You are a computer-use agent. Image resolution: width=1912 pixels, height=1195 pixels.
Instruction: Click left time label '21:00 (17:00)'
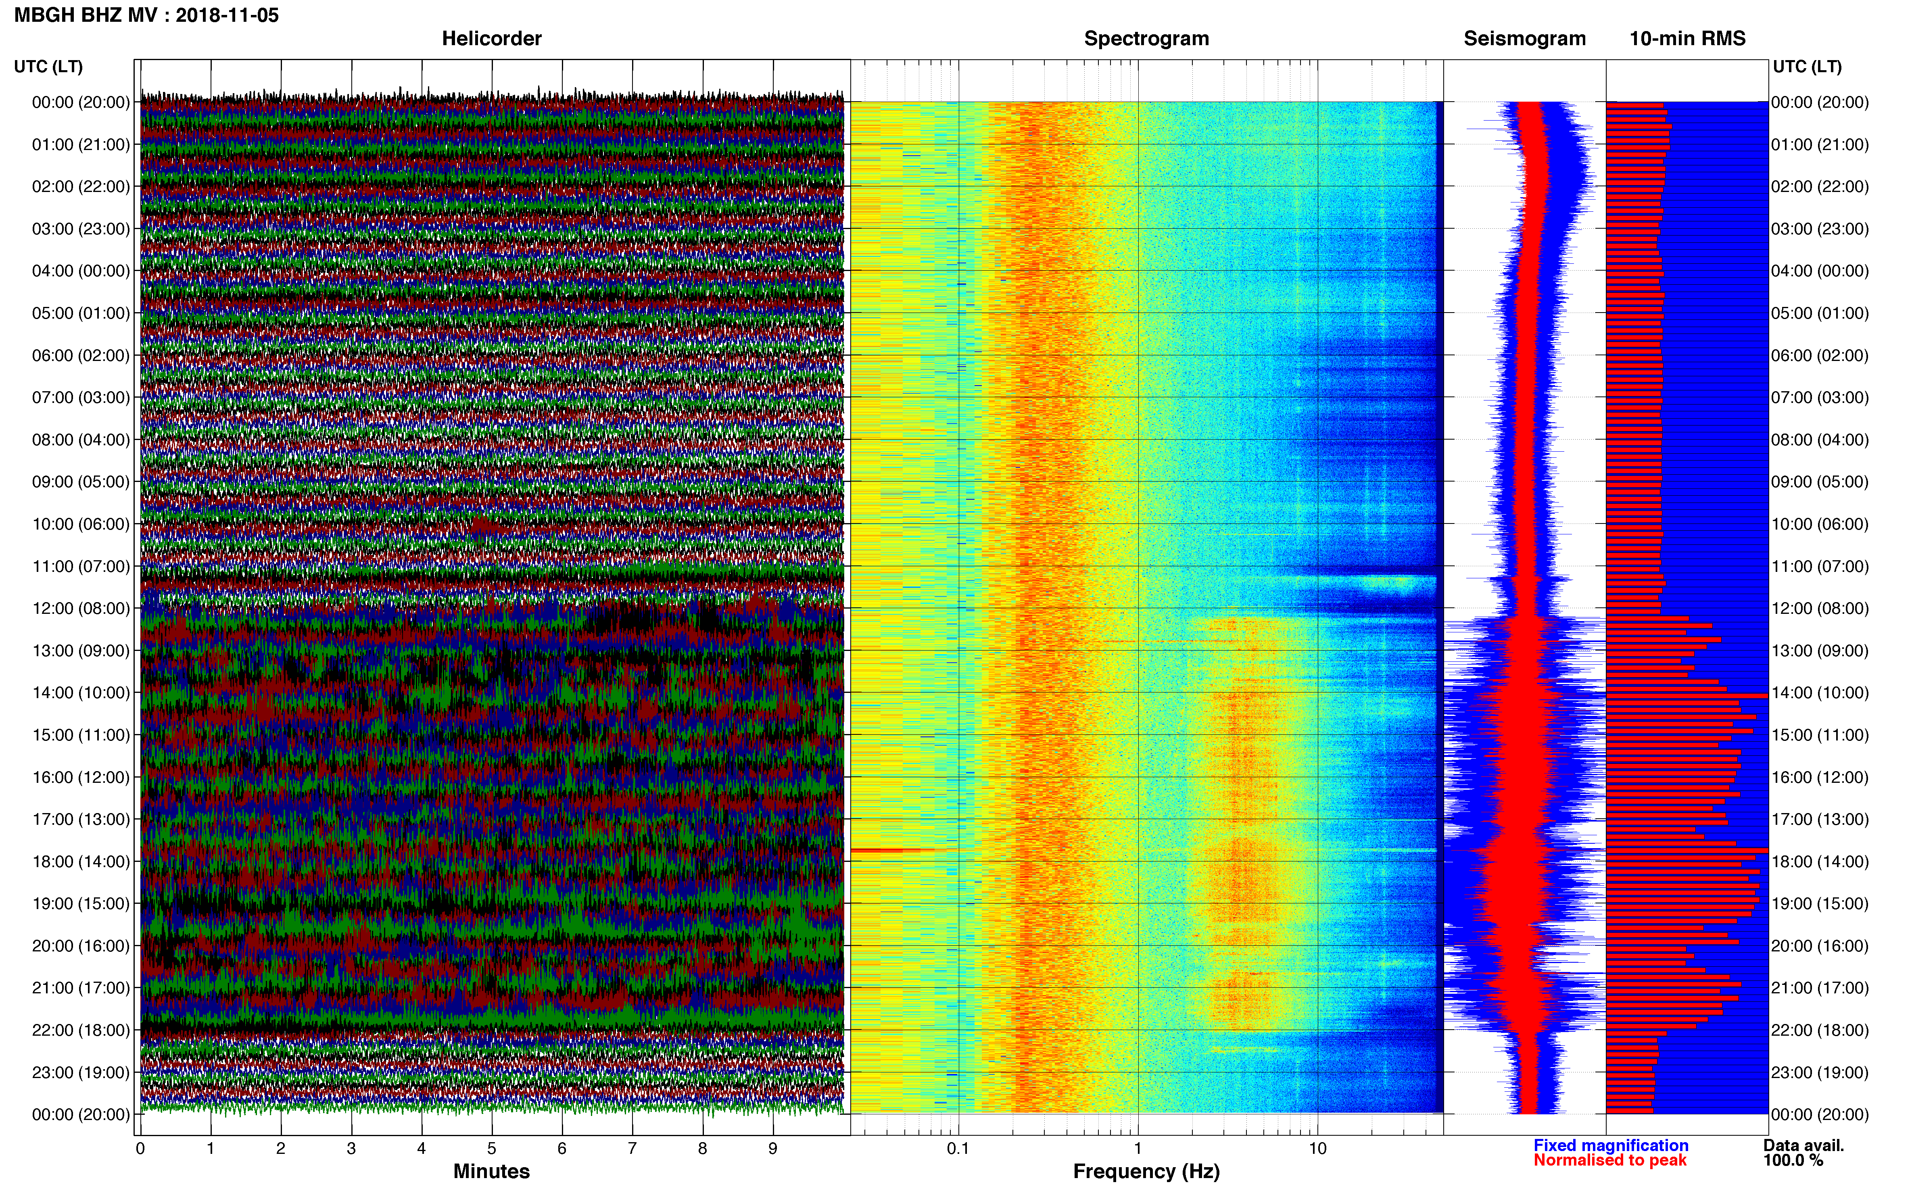click(x=81, y=988)
